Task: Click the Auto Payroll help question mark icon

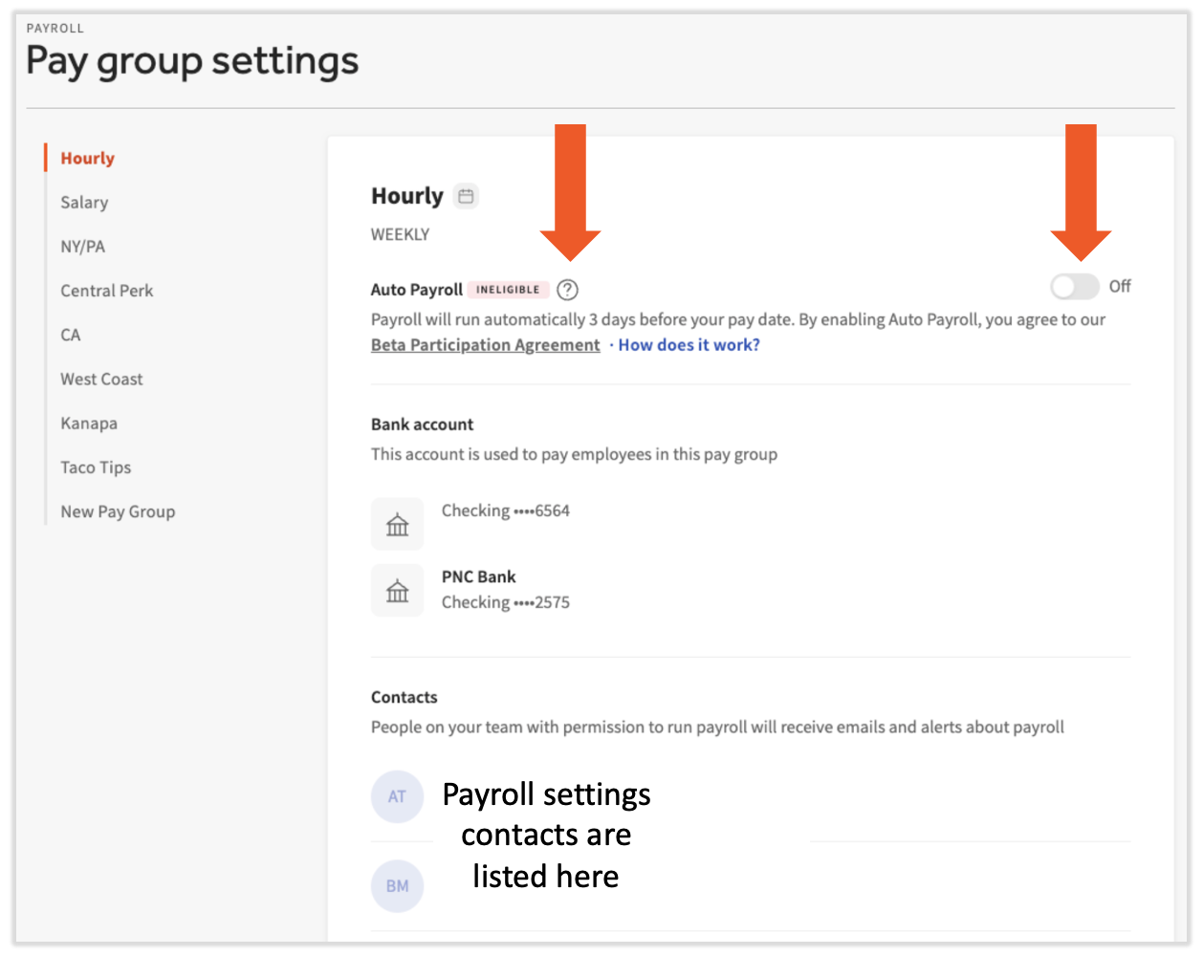Action: [x=567, y=290]
